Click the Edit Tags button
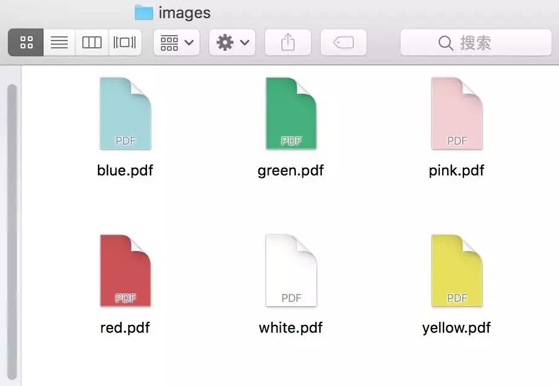Screen dimensions: 559x386 343,42
